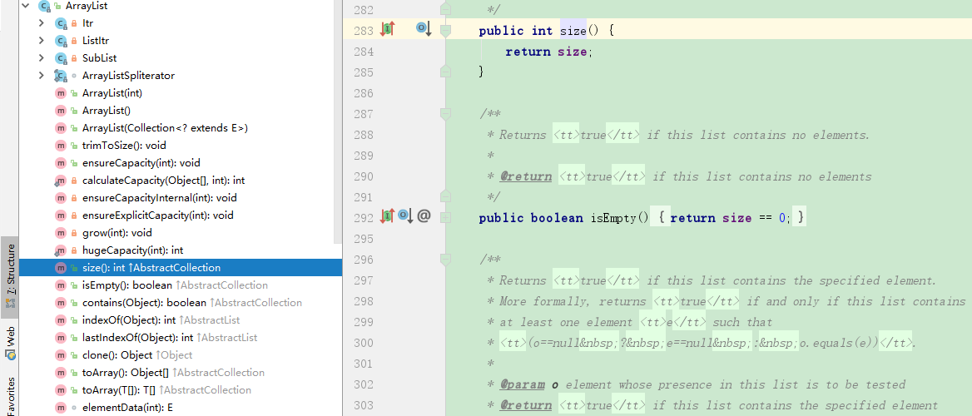Select ArrayList(Collection<? extends E>) constructor

(x=165, y=128)
